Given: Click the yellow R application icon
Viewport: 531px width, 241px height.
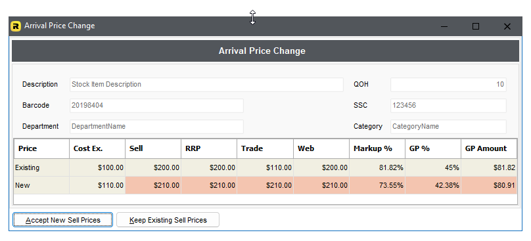Looking at the screenshot, I should coord(16,26).
